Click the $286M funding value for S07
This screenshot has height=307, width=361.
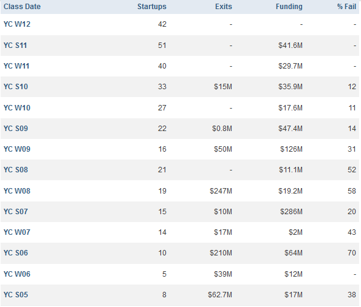[291, 212]
